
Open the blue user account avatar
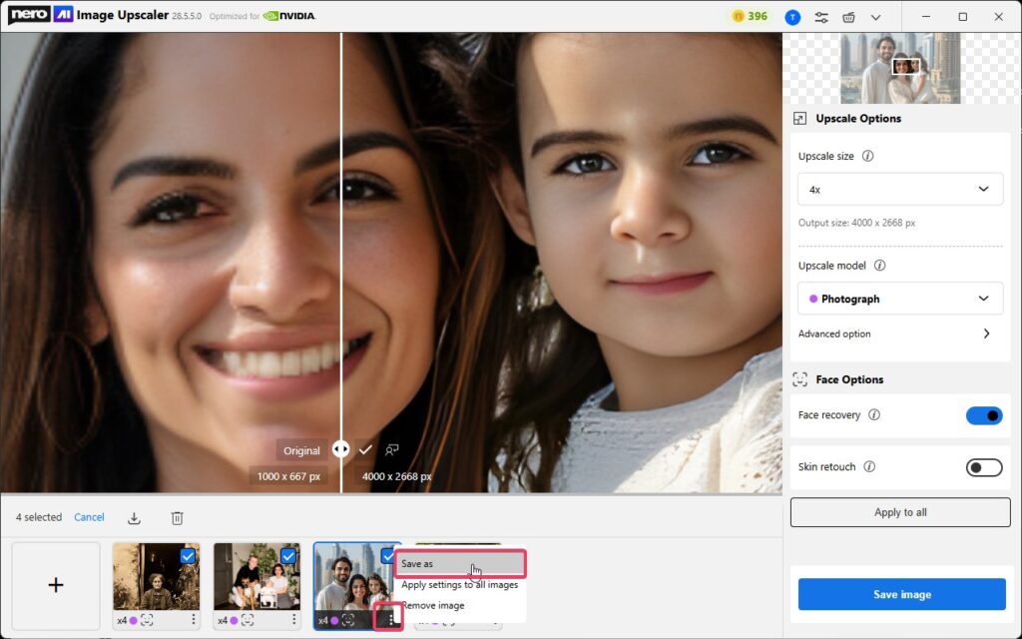[792, 17]
